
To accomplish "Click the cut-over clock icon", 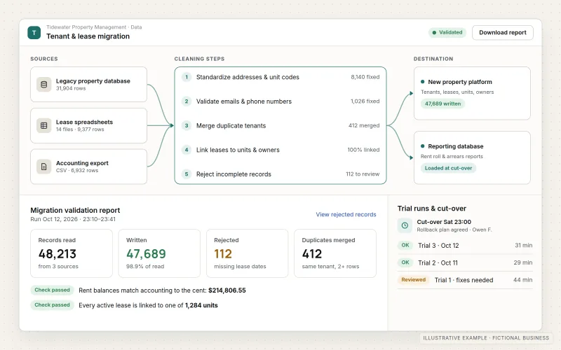I will 405,225.
